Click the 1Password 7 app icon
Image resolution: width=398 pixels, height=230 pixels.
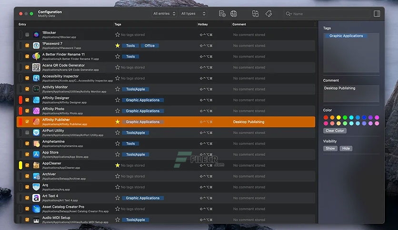coord(36,46)
